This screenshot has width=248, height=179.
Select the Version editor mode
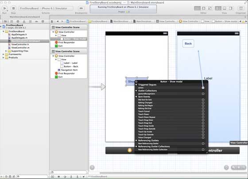click(x=210, y=8)
